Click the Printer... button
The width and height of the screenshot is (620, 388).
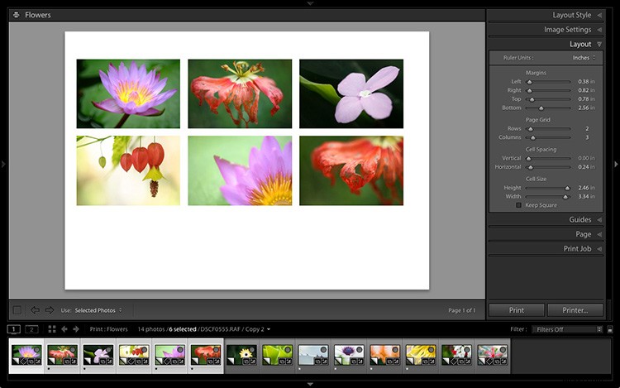pyautogui.click(x=575, y=310)
